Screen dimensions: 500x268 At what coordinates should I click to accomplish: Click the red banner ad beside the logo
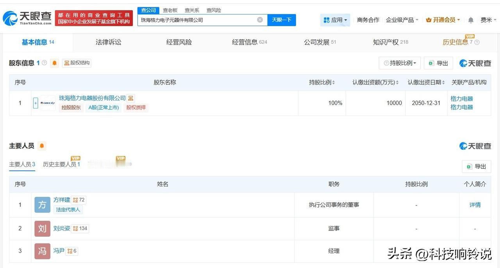click(94, 18)
